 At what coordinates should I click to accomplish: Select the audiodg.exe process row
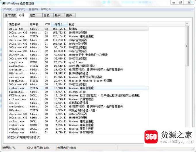pyautogui.click(x=78, y=77)
